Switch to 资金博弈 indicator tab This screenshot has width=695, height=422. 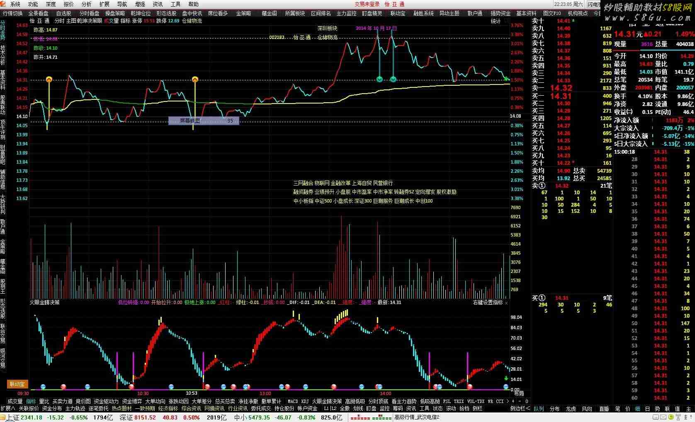point(132,401)
